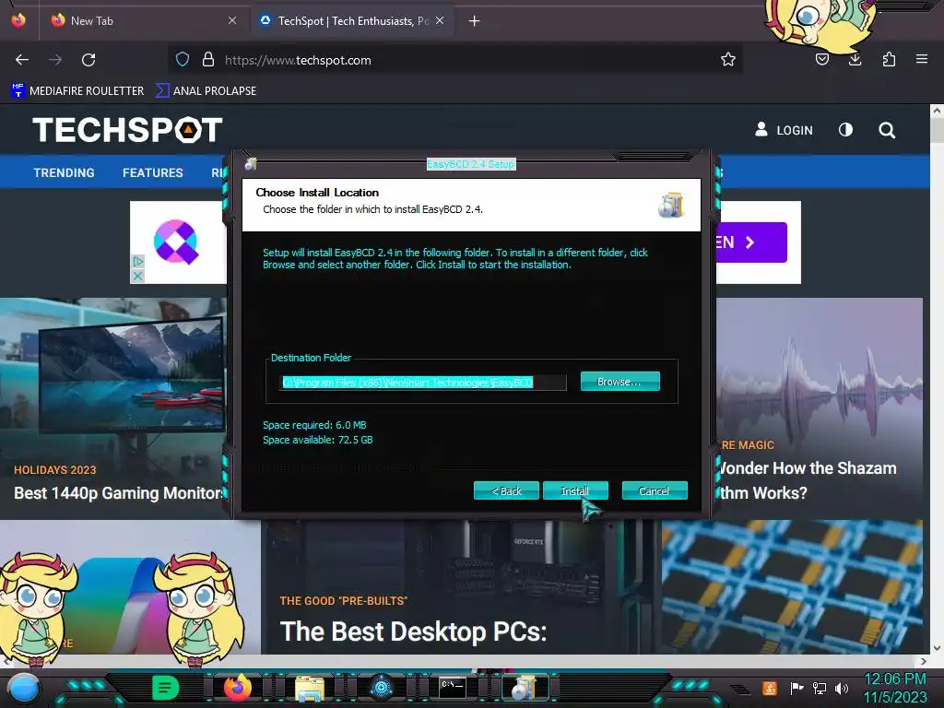Screen dimensions: 944x708
Task: Select EasyBCD setup taskbar button
Action: (x=525, y=688)
